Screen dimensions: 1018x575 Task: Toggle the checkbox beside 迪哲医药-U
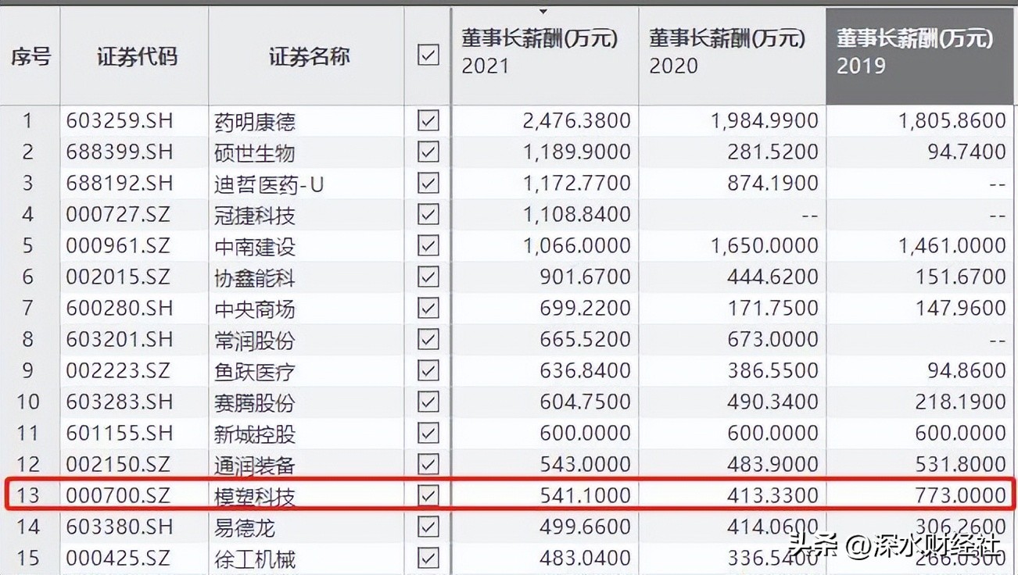428,183
